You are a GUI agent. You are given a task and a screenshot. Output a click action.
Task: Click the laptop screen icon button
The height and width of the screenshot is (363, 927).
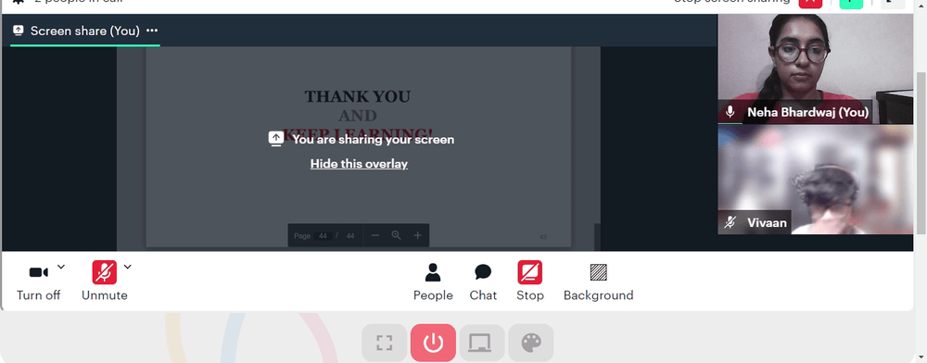482,343
